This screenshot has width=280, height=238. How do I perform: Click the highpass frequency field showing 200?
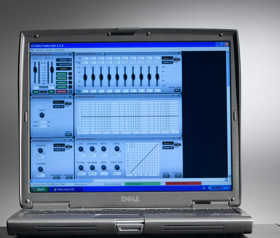click(x=40, y=156)
